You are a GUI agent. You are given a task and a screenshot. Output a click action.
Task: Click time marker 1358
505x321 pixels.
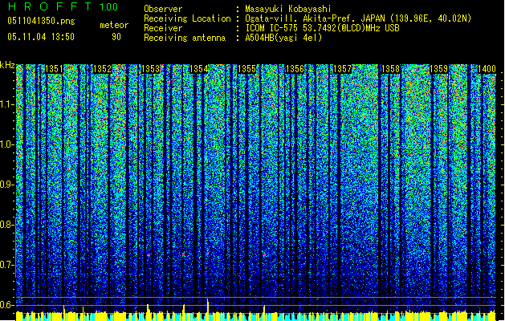[390, 69]
